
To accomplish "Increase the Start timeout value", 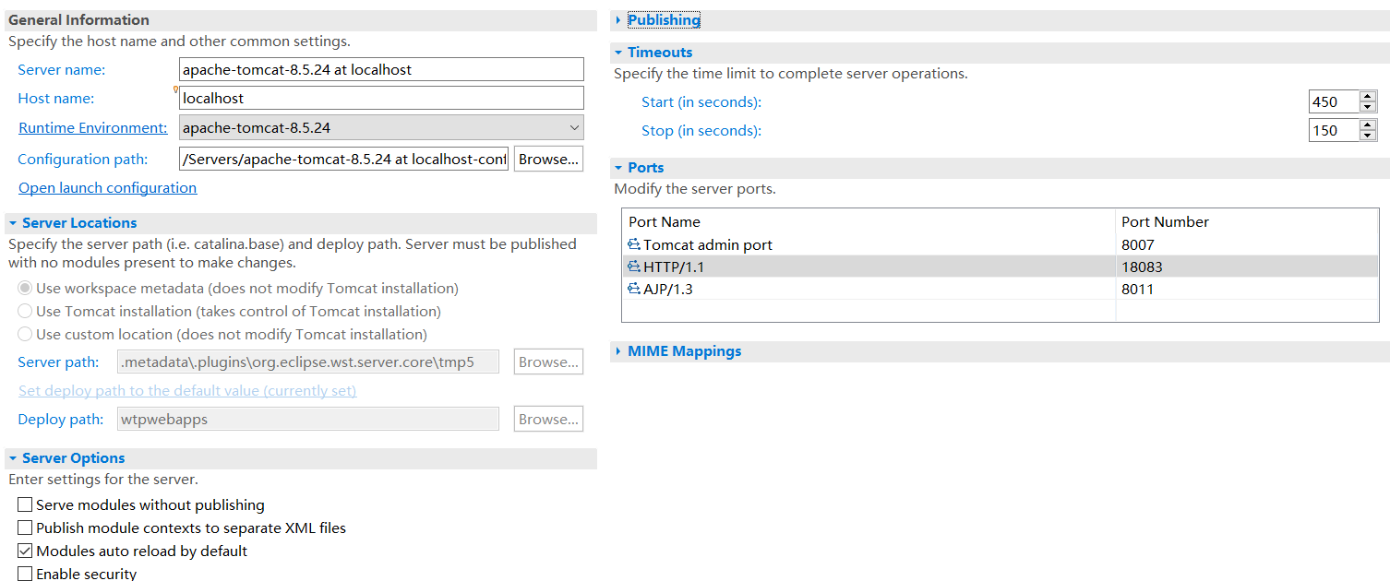I will [x=1368, y=96].
